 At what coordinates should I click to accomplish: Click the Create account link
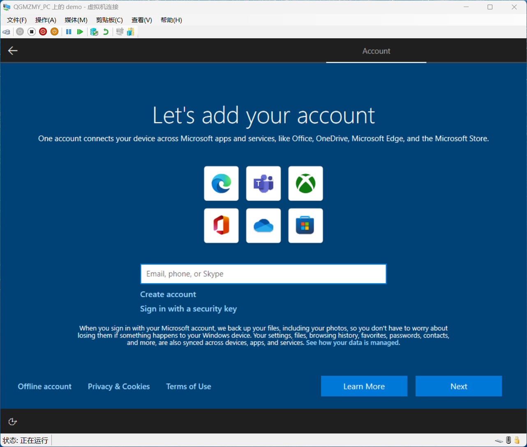(168, 294)
